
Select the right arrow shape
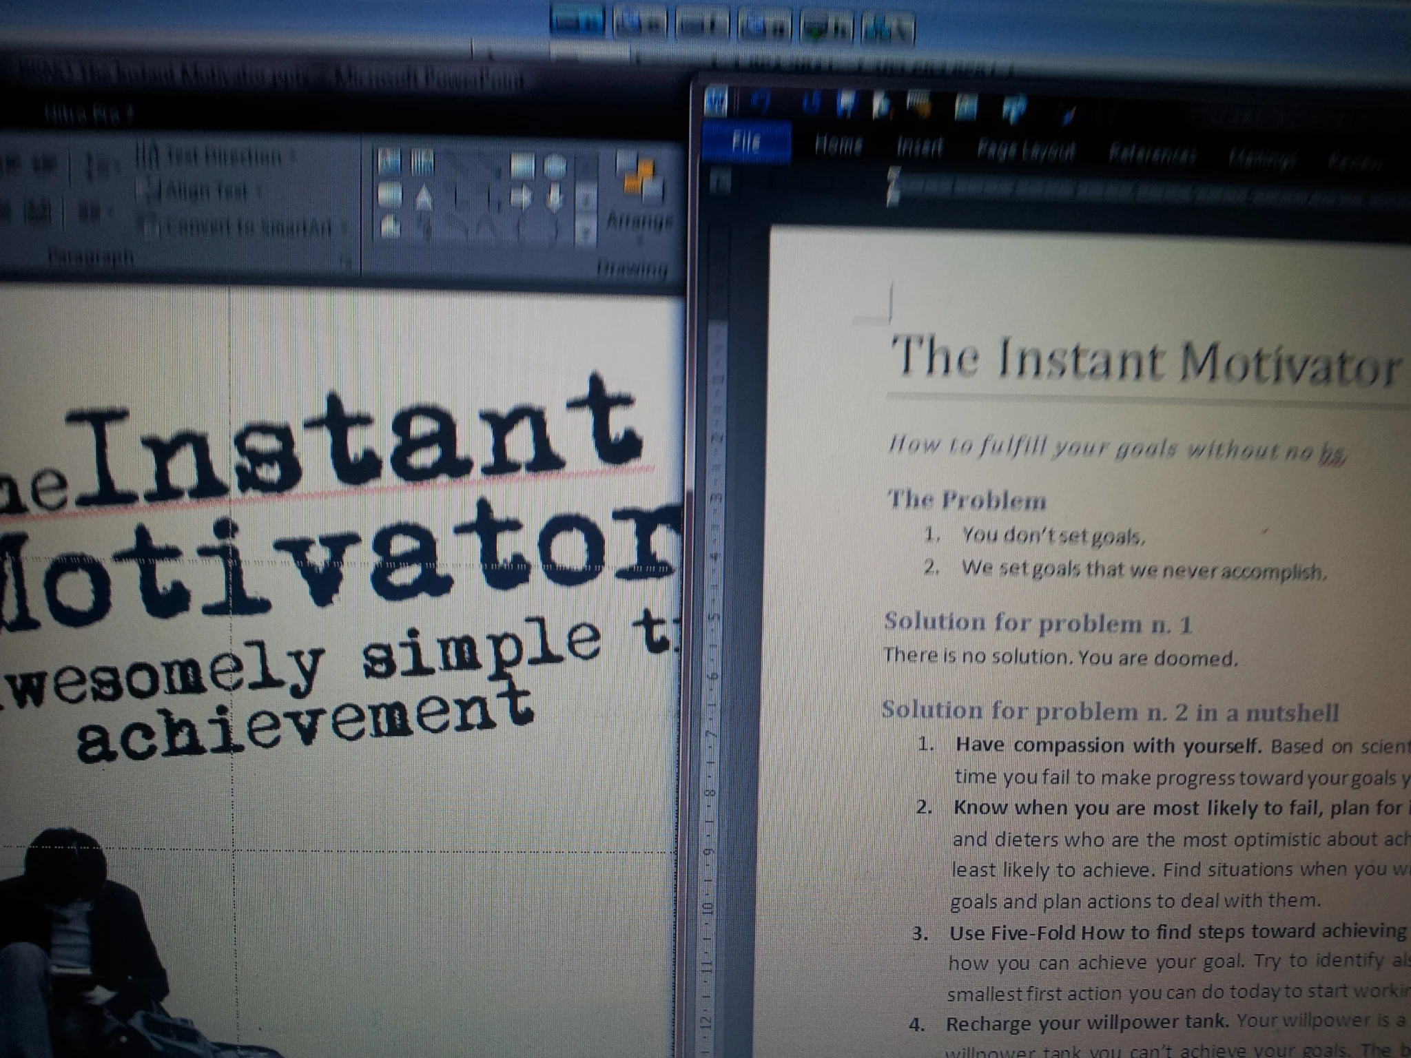point(522,198)
